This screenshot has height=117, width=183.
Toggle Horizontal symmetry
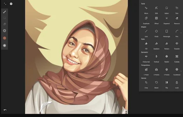(x=146, y=56)
